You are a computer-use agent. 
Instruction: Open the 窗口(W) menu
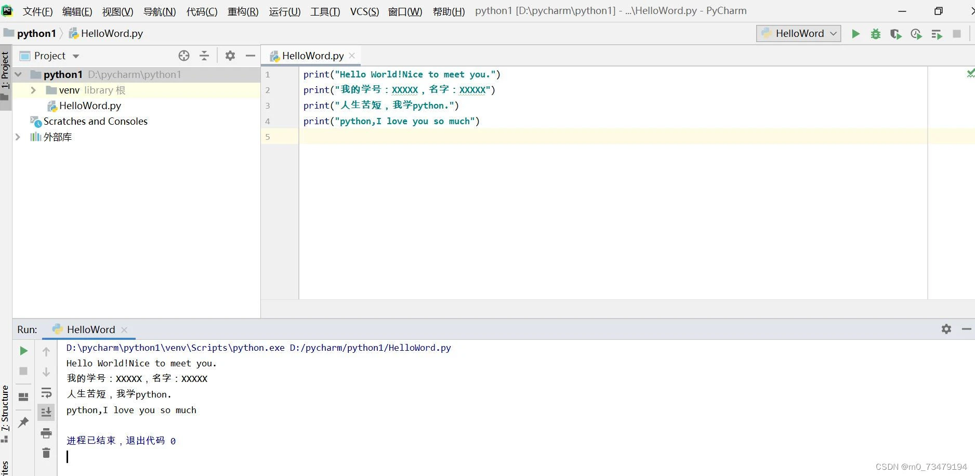(405, 11)
